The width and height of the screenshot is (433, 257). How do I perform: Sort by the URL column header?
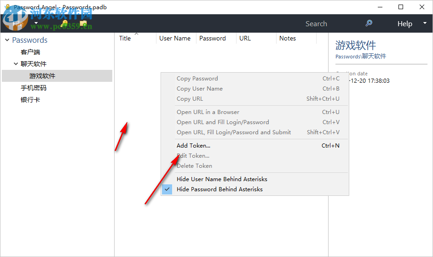(x=245, y=39)
